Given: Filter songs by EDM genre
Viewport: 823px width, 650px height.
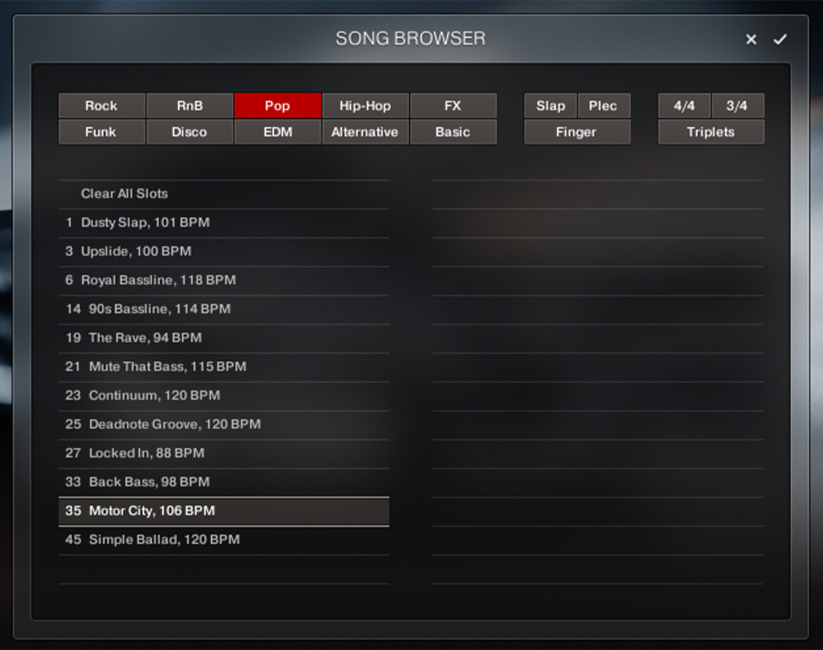Looking at the screenshot, I should coord(277,132).
